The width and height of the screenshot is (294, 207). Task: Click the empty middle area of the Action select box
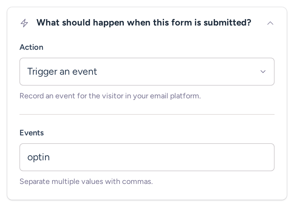[x=178, y=72]
